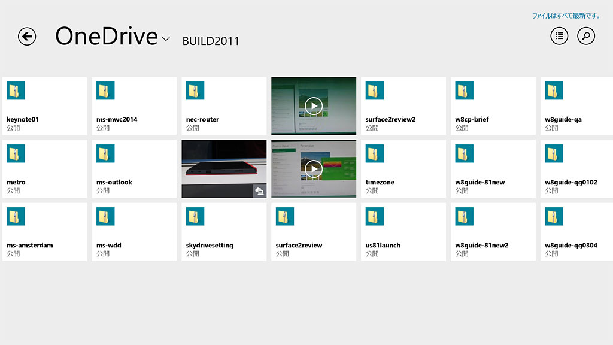Open the timezone folder
Viewport: 613px width, 345px height.
pos(403,169)
